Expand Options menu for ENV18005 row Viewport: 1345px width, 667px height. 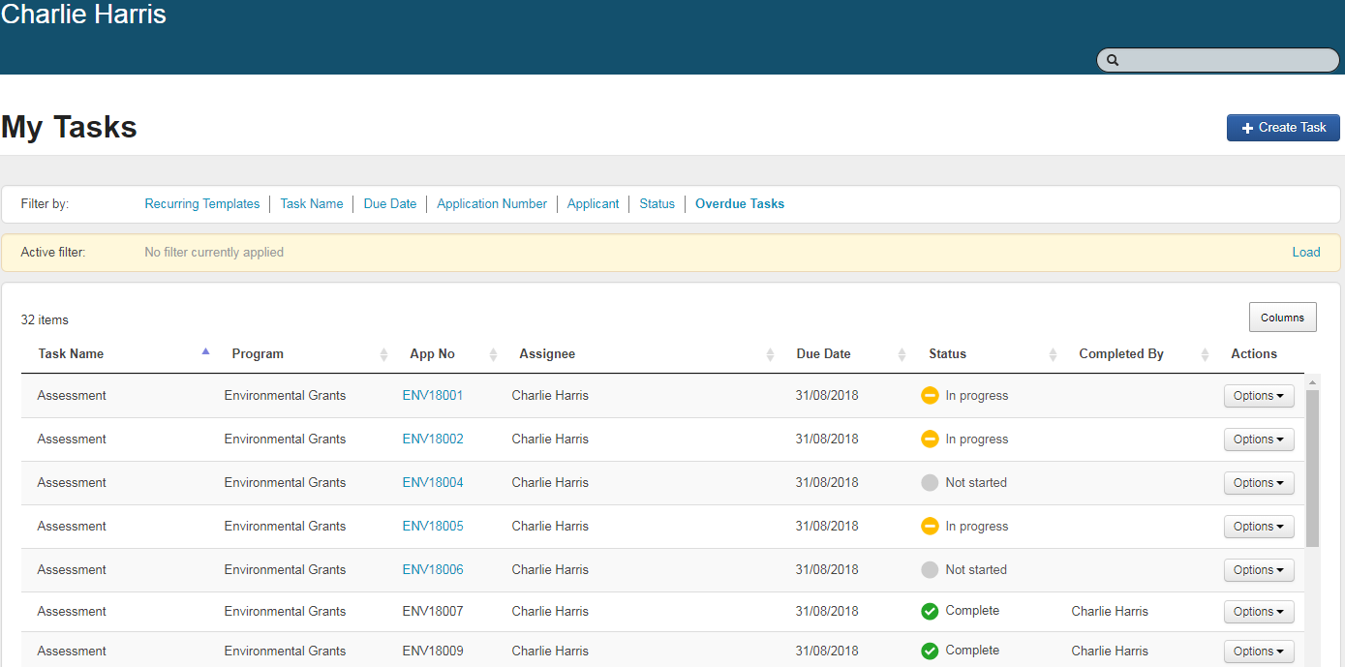1259,527
